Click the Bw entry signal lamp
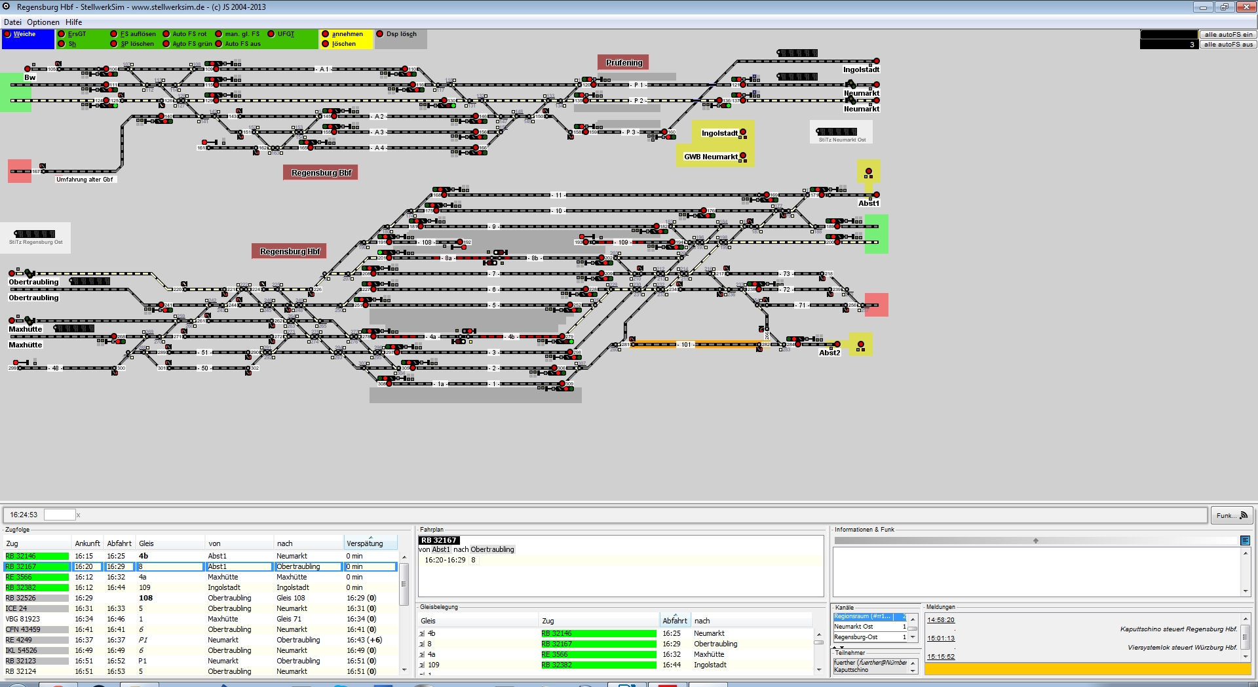Screen dimensions: 1258x687 28,69
